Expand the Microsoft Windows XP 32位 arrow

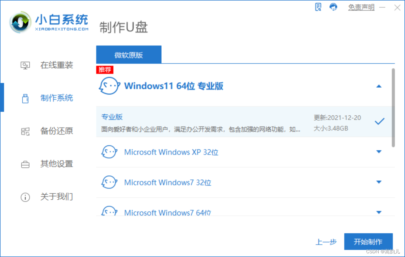coord(379,152)
